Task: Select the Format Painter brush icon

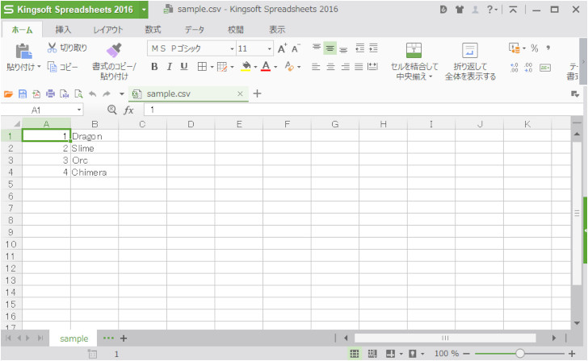Action: click(114, 51)
